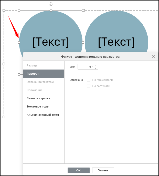Confirm with the ОК button
This screenshot has width=159, height=176.
click(79, 170)
